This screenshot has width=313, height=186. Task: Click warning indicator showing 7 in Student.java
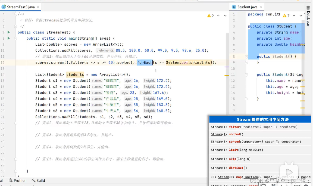pos(285,15)
